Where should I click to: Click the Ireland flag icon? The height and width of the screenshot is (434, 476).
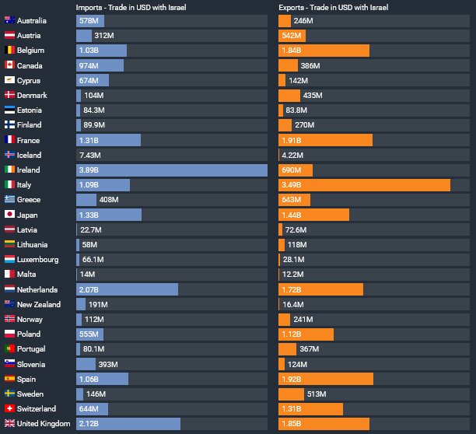point(9,170)
